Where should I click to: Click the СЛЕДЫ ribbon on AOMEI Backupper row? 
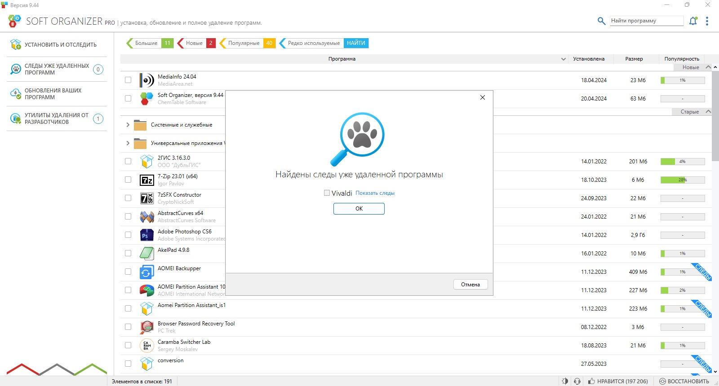tap(702, 272)
